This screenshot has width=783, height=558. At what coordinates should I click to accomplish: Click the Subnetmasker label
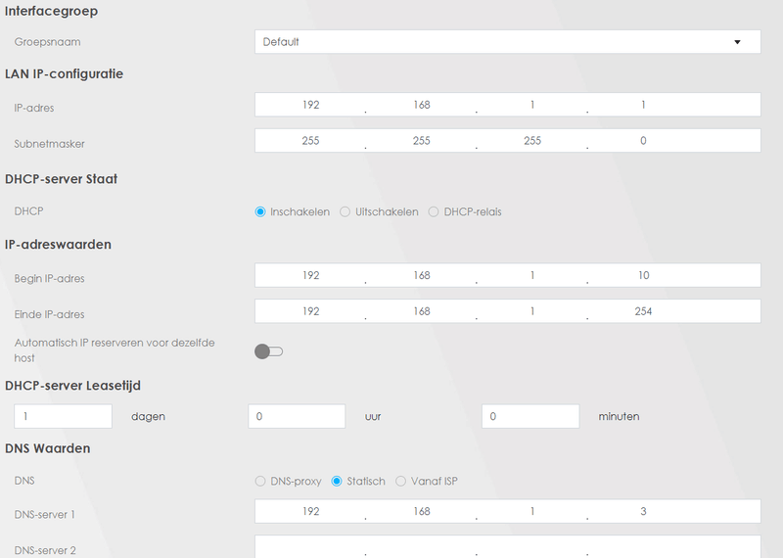coord(50,144)
